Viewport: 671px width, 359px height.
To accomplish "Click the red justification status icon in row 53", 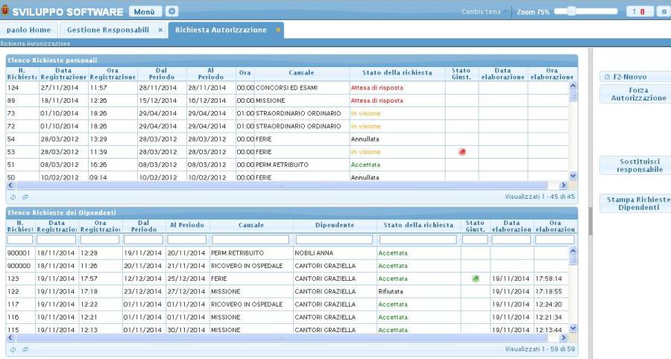I will [461, 151].
